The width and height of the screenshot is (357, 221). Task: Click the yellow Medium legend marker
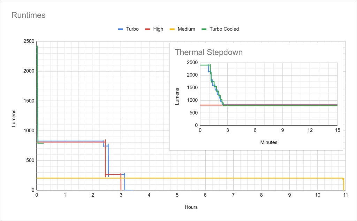172,29
